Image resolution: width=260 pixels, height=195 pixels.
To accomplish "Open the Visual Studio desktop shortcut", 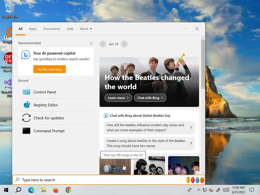I will tap(7, 88).
